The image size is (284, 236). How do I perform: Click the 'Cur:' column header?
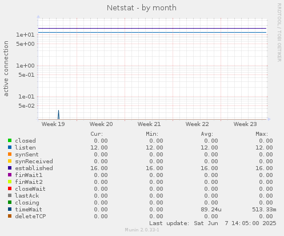pyautogui.click(x=97, y=134)
